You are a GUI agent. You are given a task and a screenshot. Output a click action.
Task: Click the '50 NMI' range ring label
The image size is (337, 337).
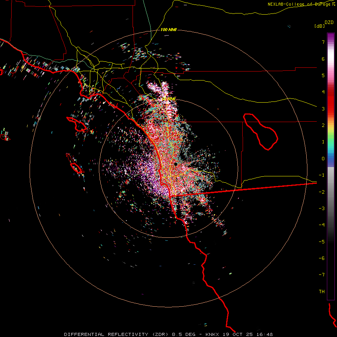168,99
